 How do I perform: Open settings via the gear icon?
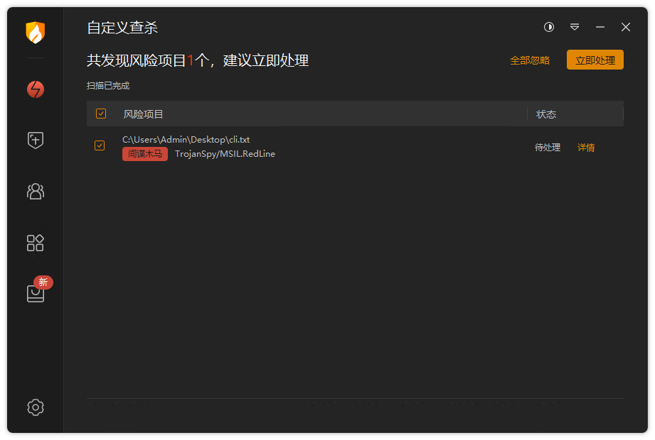(35, 407)
